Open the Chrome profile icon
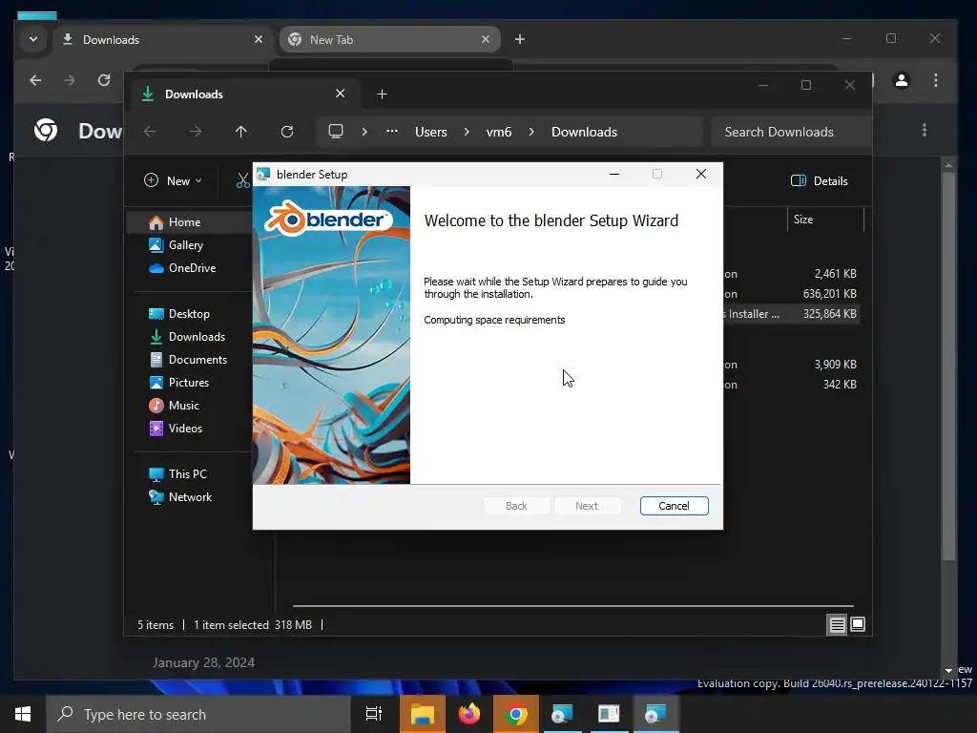977x733 pixels. click(901, 80)
